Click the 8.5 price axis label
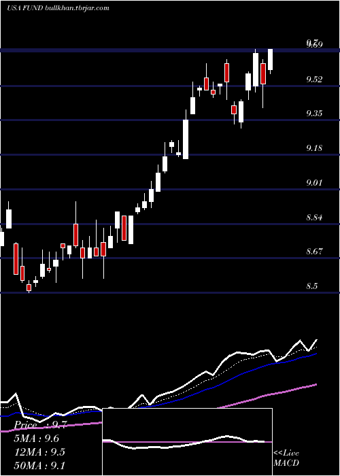340x476 pixels. coord(311,286)
